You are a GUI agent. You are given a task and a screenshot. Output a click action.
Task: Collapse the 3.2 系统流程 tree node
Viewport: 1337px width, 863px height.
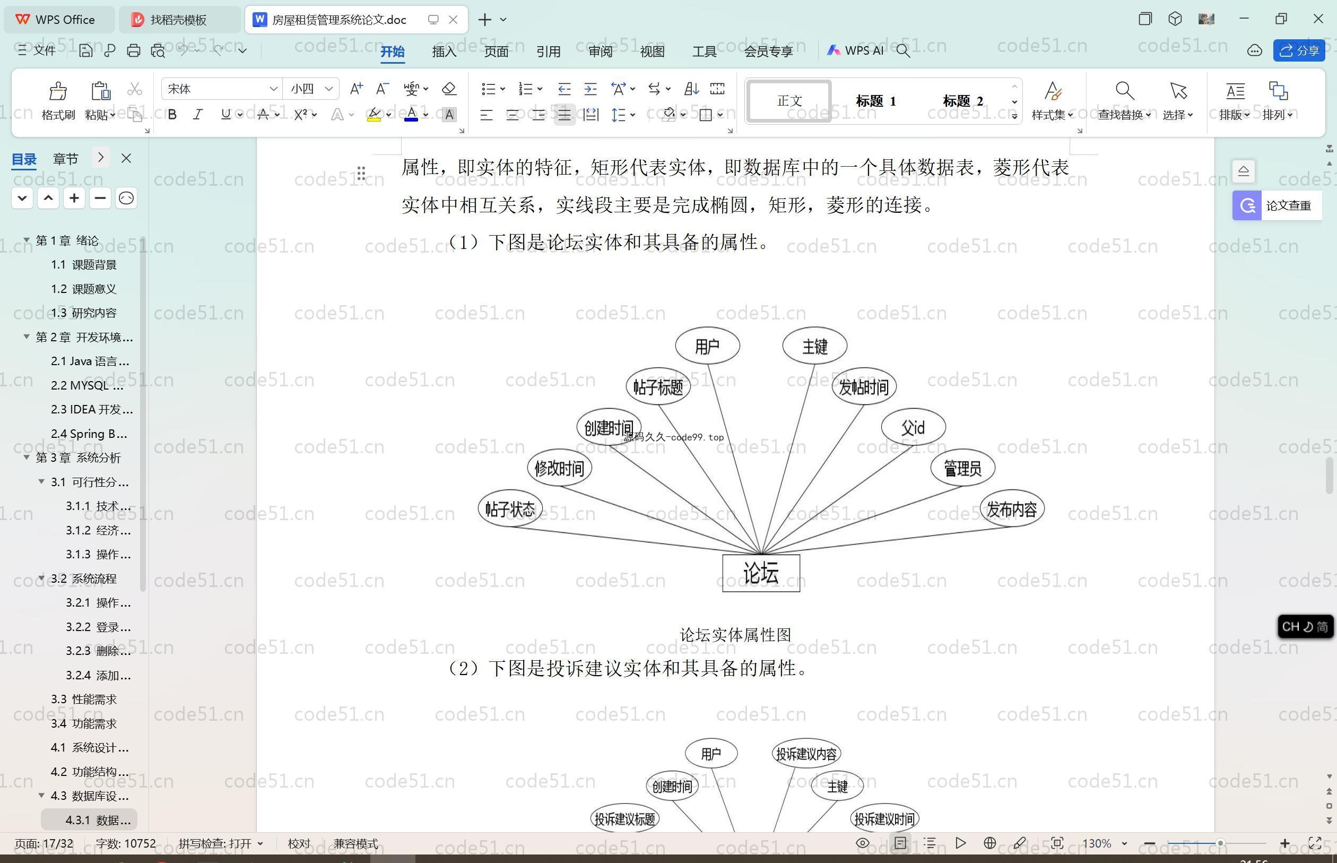(41, 578)
